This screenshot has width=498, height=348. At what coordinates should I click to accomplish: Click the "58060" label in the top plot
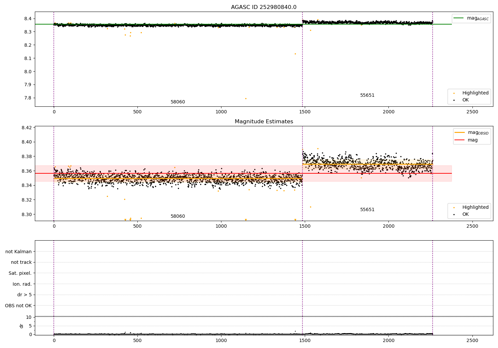(x=178, y=102)
